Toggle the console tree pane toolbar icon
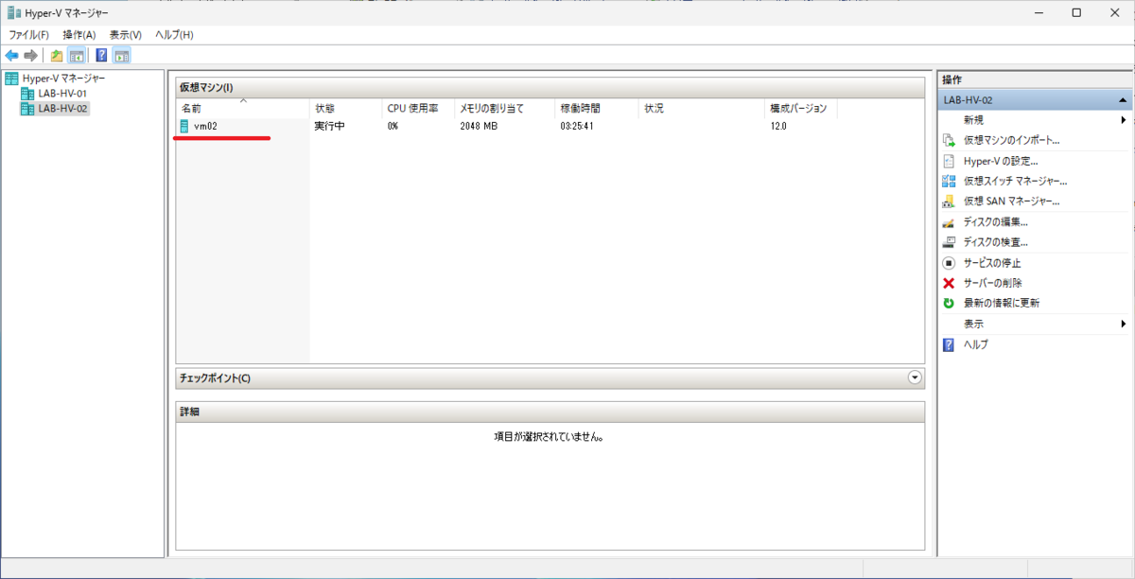 [76, 55]
